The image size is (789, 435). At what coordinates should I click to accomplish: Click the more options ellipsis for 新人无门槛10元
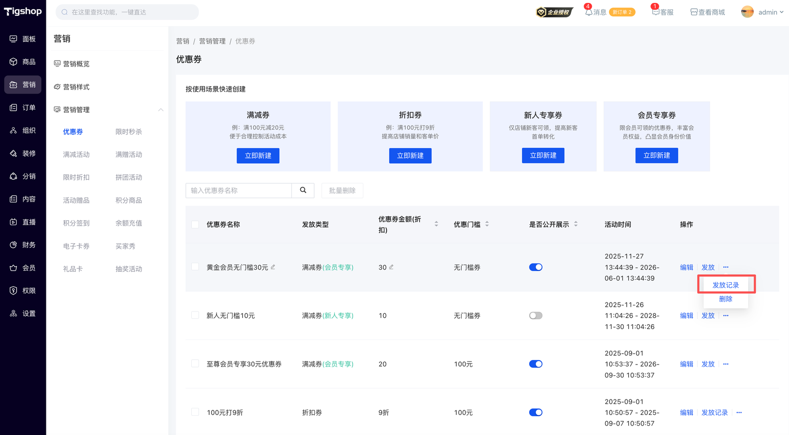(x=725, y=316)
